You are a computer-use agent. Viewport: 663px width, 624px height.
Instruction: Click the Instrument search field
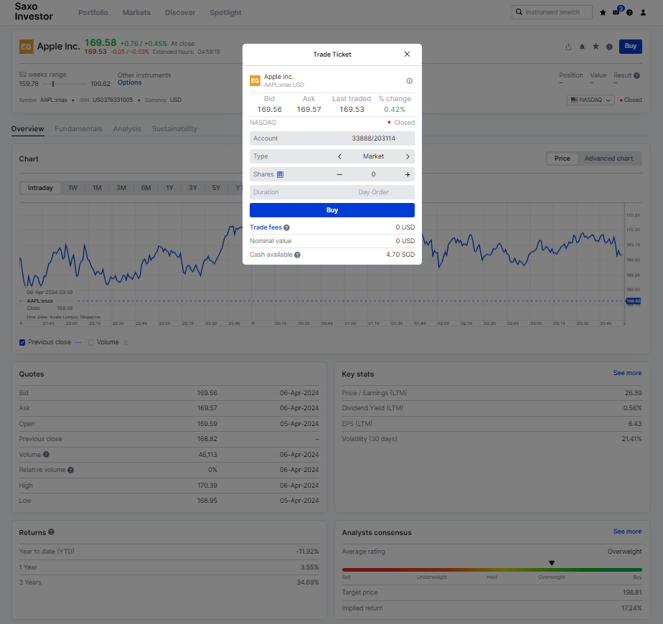(552, 12)
